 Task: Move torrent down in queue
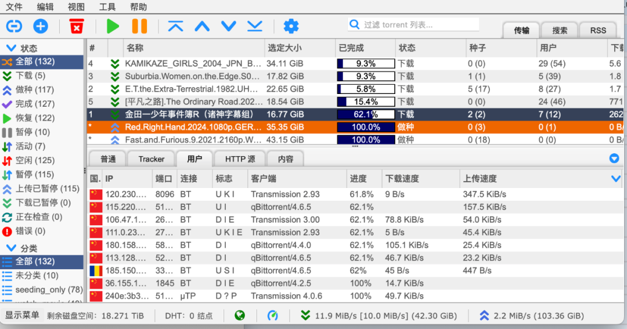[228, 26]
